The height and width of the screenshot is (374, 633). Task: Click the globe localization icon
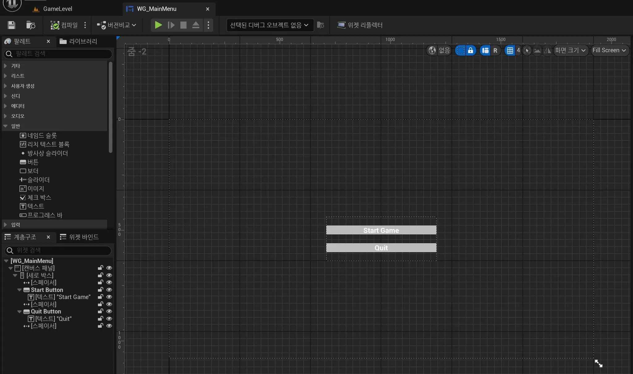[x=432, y=50]
